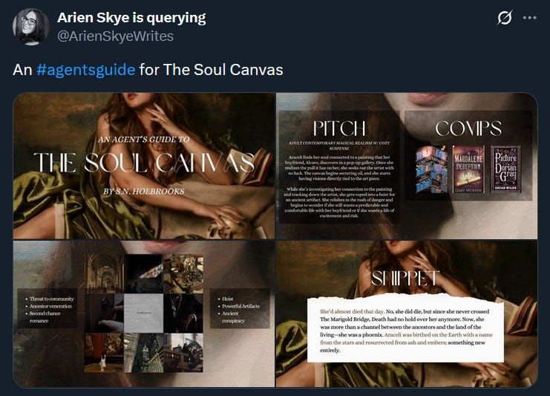Click the tweet text An agentsguide for The Soul Canvas
This screenshot has height=396, width=550.
tap(148, 70)
